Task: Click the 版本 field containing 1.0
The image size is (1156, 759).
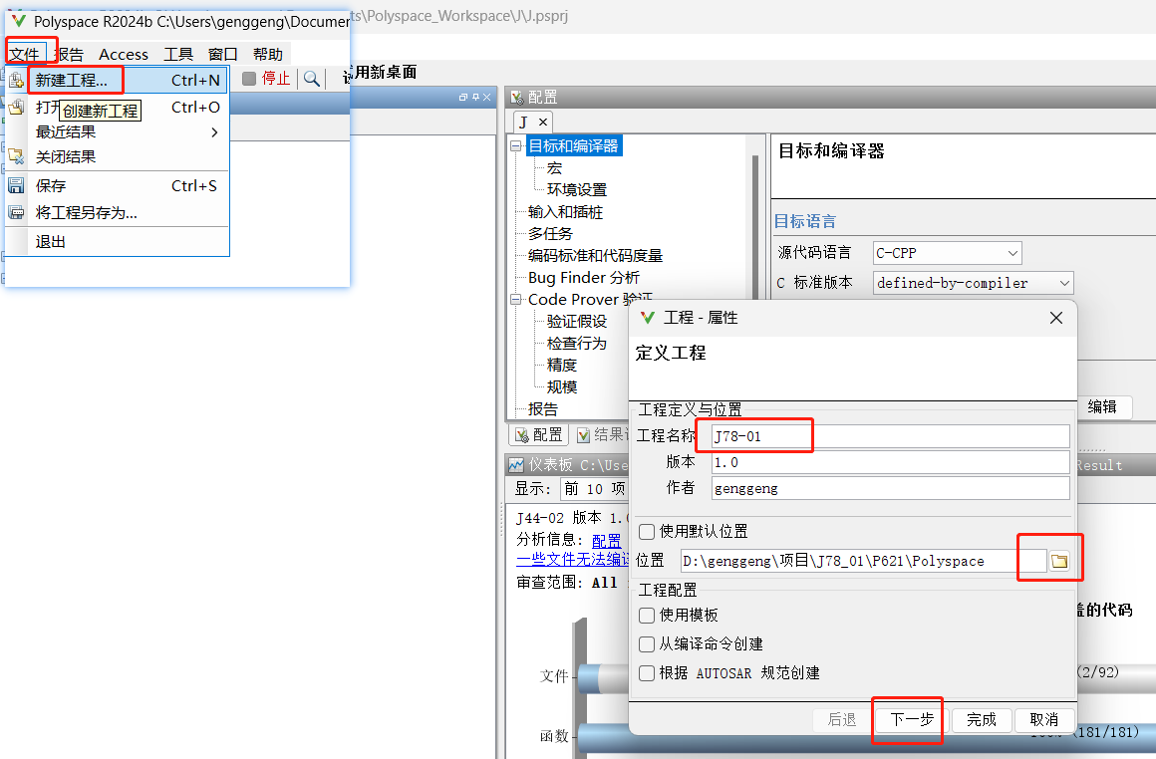Action: point(891,462)
